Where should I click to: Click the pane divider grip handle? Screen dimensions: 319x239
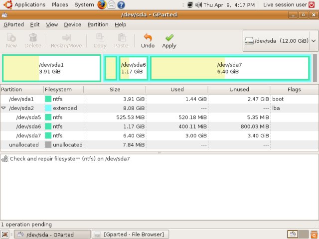click(159, 152)
